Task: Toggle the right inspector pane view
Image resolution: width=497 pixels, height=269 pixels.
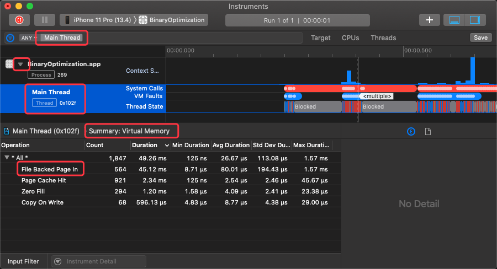Action: pyautogui.click(x=475, y=20)
